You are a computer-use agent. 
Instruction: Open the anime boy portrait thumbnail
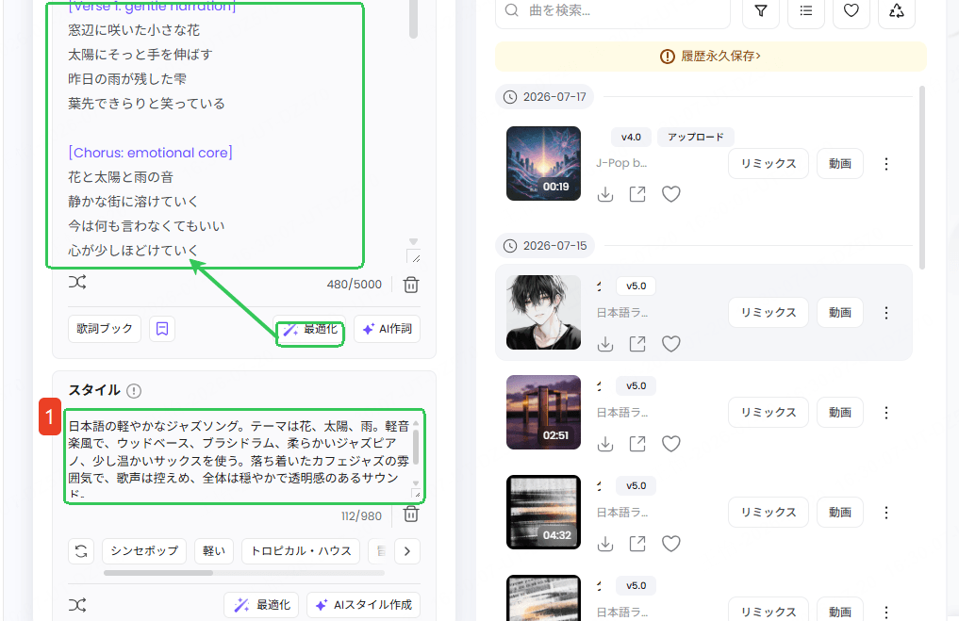(543, 312)
